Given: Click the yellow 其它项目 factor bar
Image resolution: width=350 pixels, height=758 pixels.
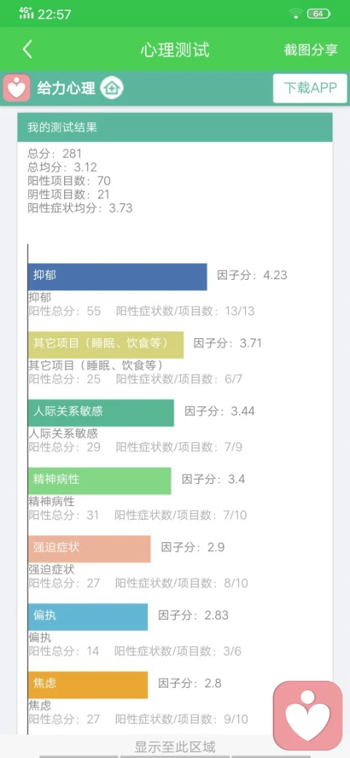Looking at the screenshot, I should point(106,345).
